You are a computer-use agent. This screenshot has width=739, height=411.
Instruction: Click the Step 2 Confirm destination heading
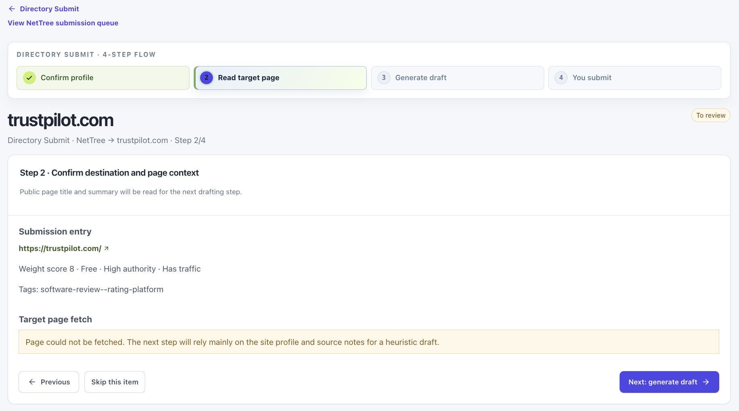point(109,173)
